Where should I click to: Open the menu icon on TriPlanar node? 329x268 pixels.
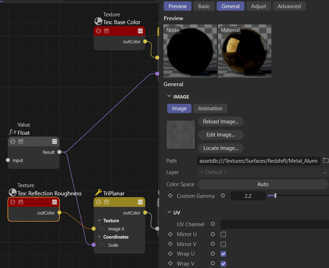point(140,202)
